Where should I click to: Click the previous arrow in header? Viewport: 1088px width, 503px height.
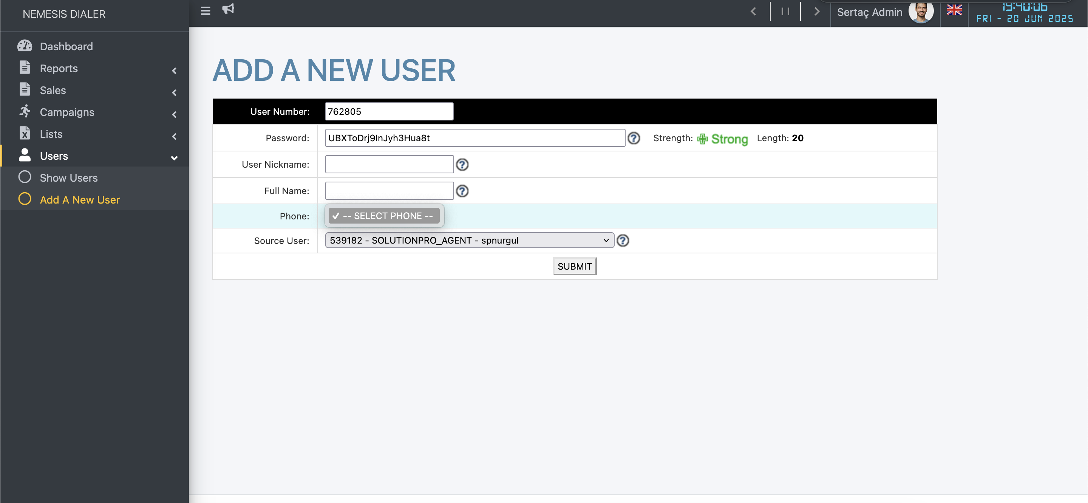754,12
